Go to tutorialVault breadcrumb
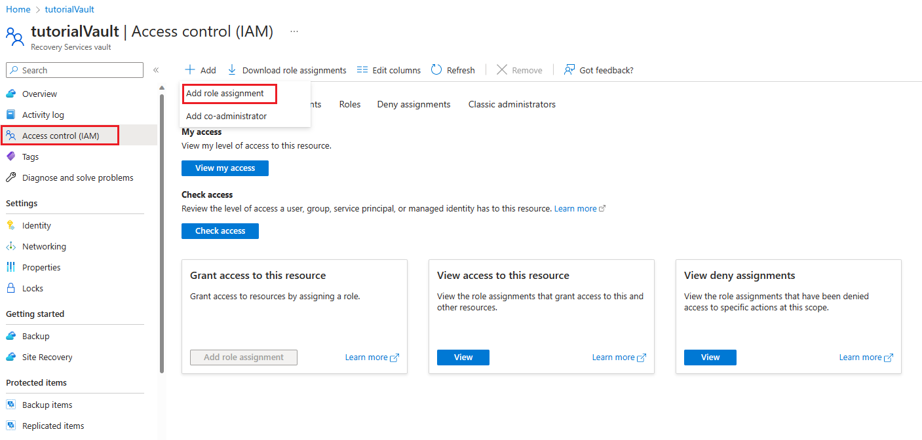The height and width of the screenshot is (440, 922). click(69, 10)
